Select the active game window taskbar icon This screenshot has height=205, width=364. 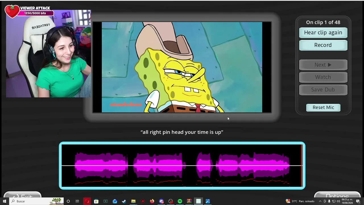point(198,201)
